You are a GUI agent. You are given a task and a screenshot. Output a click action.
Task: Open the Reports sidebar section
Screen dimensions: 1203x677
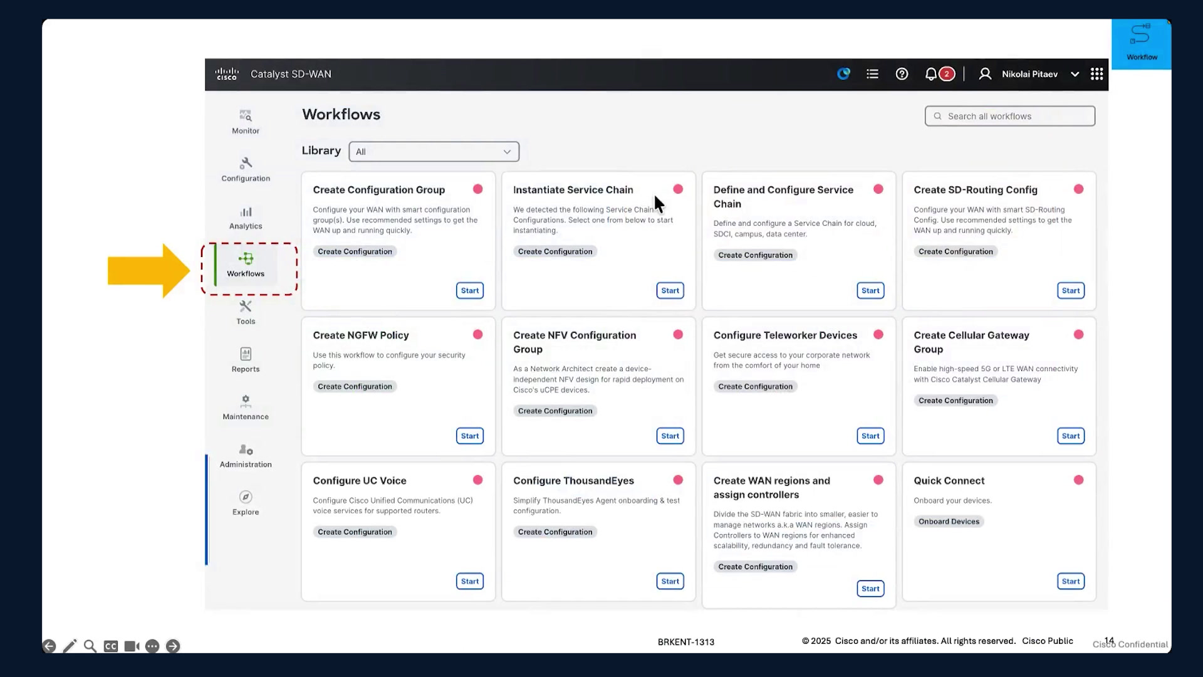click(x=246, y=360)
